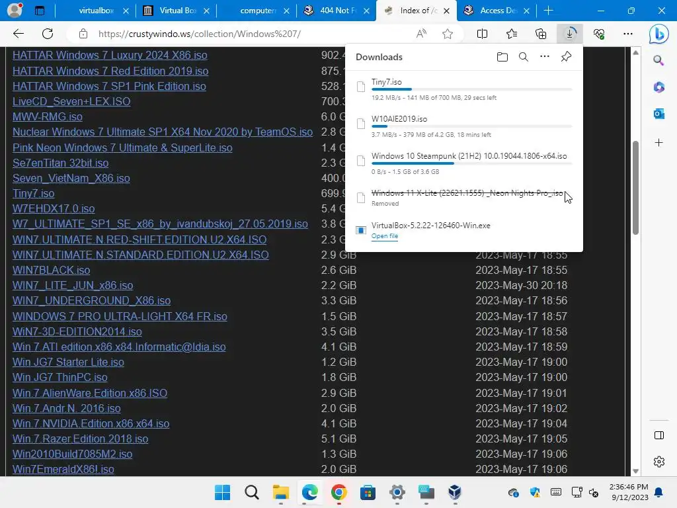Open Google Chrome from taskbar
The width and height of the screenshot is (677, 508).
pyautogui.click(x=339, y=492)
